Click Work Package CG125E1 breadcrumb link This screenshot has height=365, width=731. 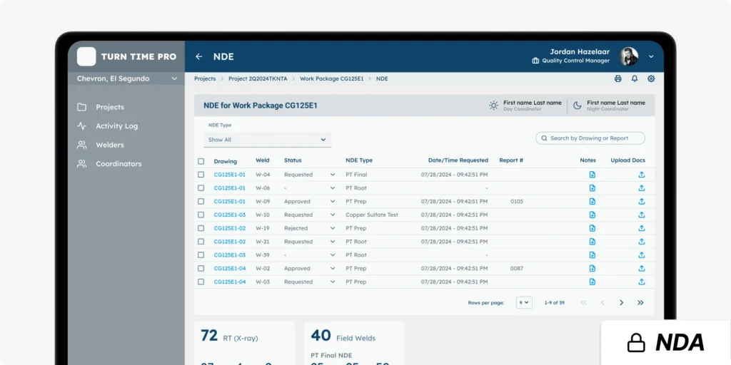point(331,79)
